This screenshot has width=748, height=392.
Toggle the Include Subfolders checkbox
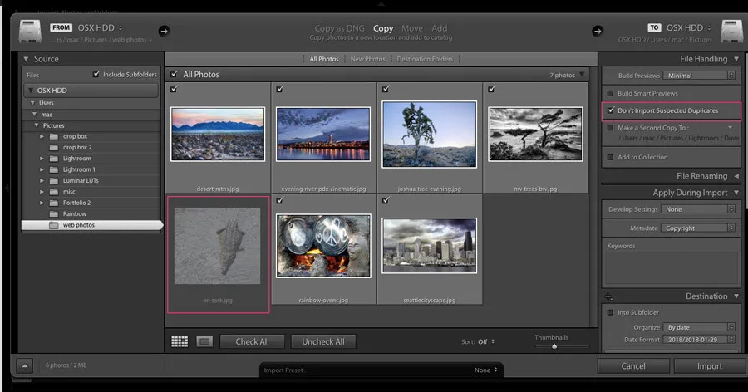click(97, 75)
